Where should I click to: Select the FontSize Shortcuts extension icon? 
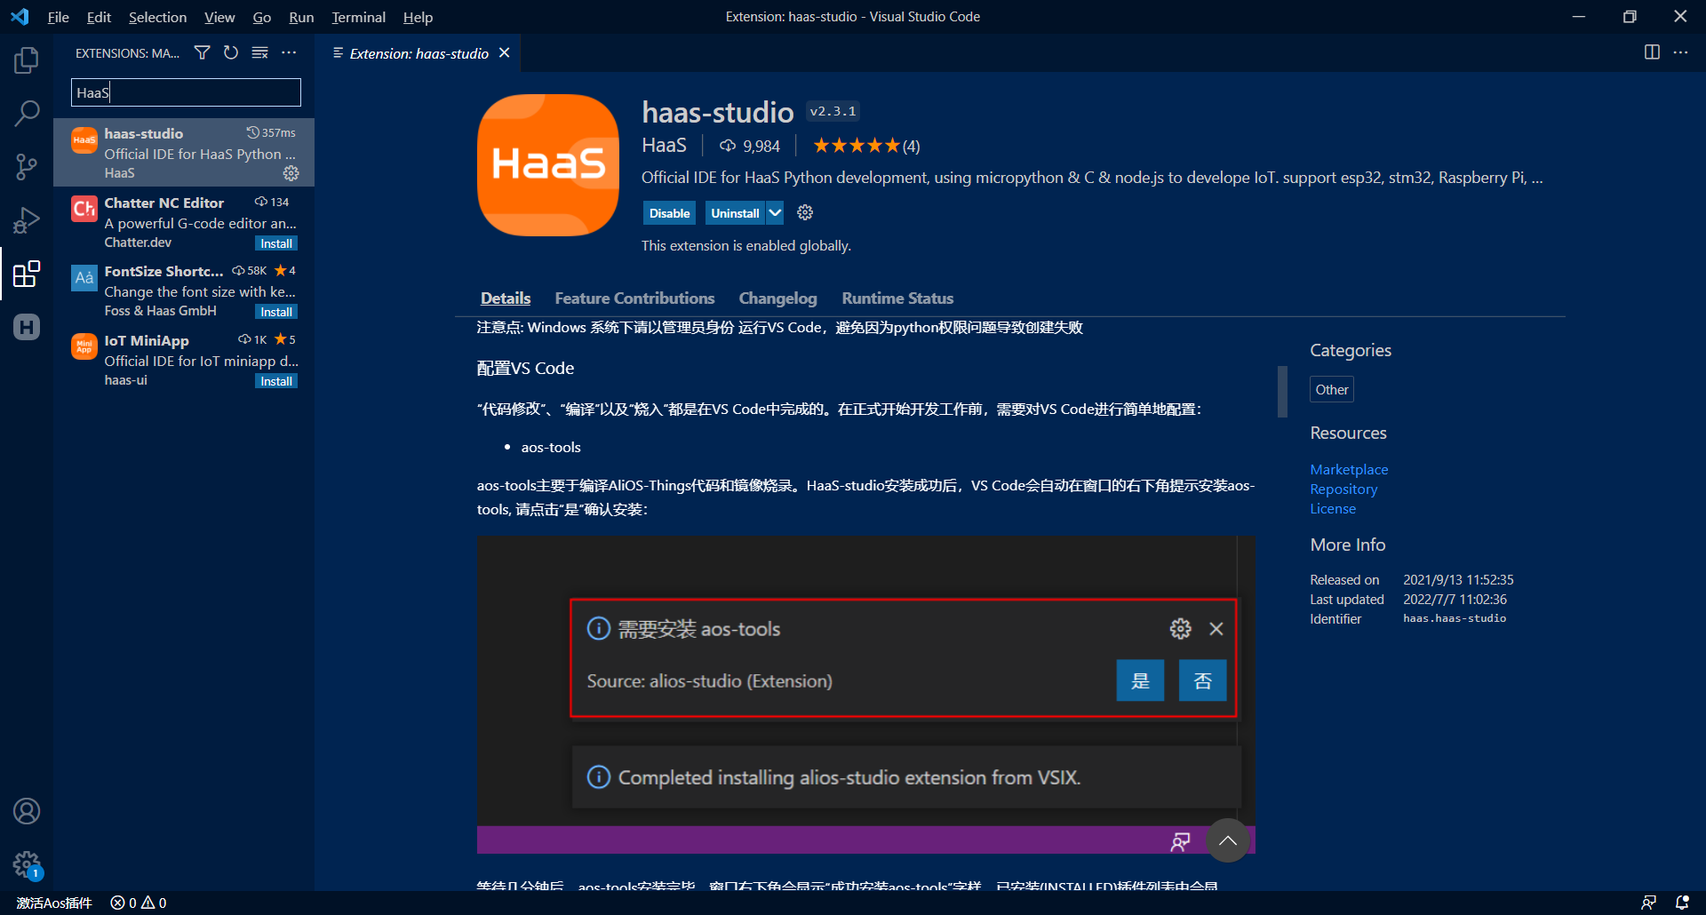click(x=84, y=277)
